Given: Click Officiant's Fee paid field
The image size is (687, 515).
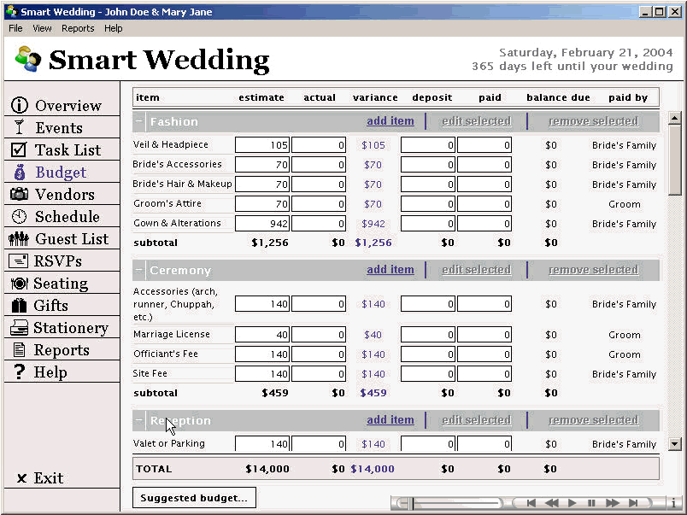Looking at the screenshot, I should point(484,354).
